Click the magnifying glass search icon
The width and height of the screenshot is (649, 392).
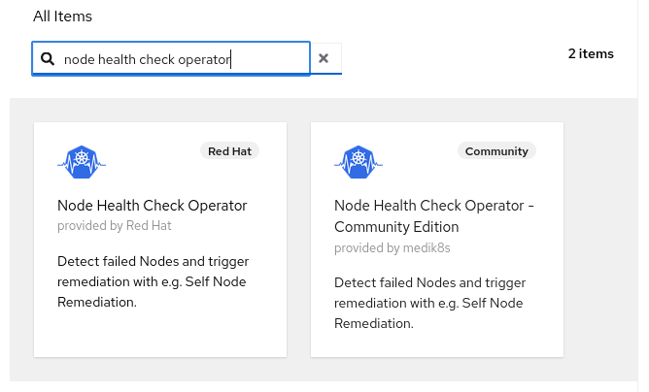[48, 59]
